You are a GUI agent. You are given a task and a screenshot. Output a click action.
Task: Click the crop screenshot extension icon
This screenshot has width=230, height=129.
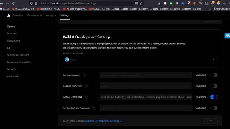pos(201,3)
